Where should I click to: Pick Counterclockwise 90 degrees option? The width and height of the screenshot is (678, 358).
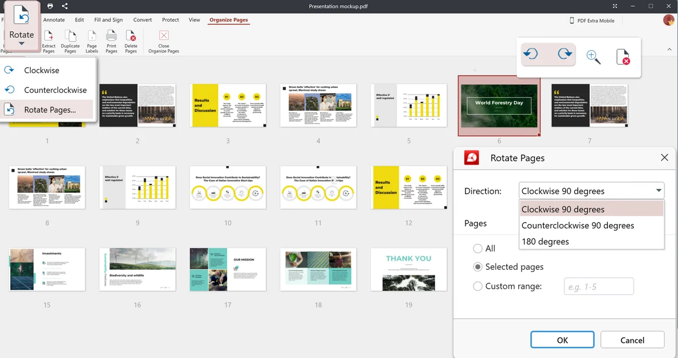point(592,225)
